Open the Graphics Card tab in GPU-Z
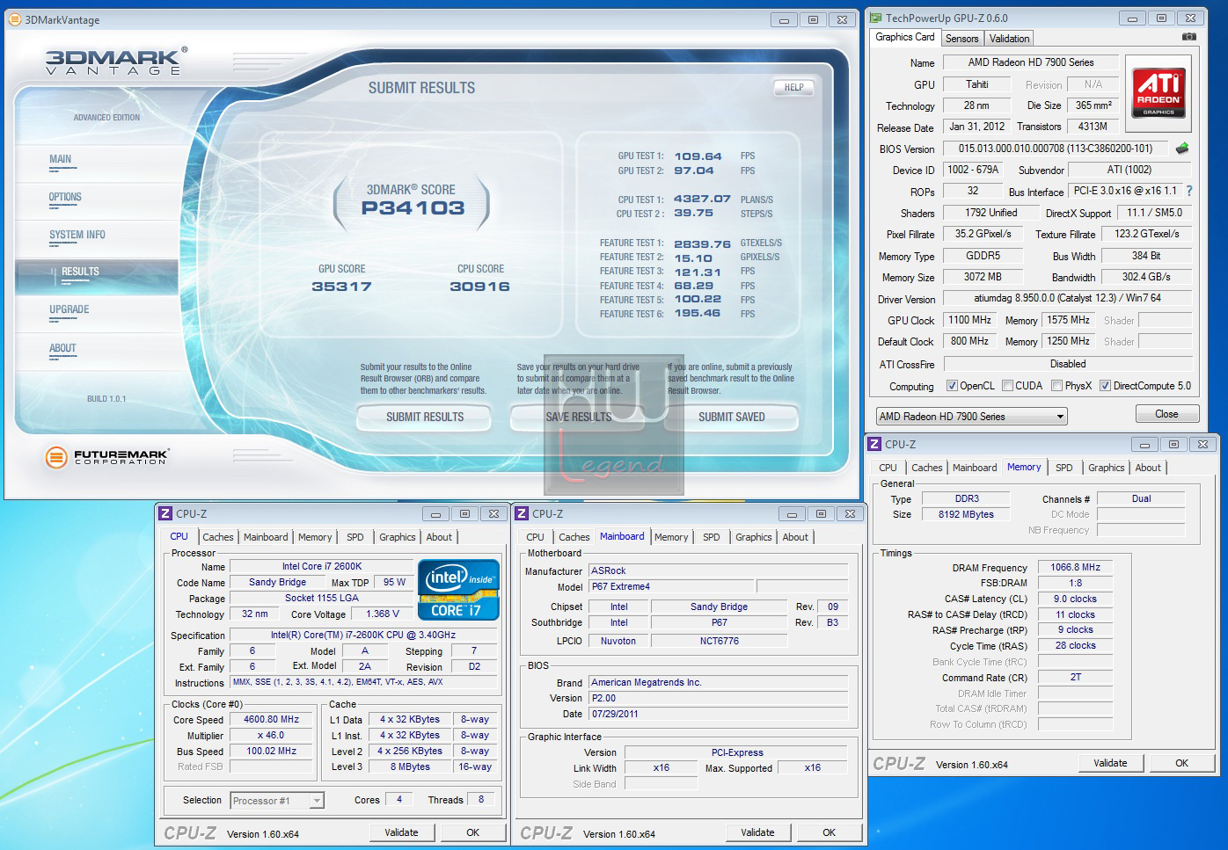The image size is (1228, 850). [x=905, y=37]
